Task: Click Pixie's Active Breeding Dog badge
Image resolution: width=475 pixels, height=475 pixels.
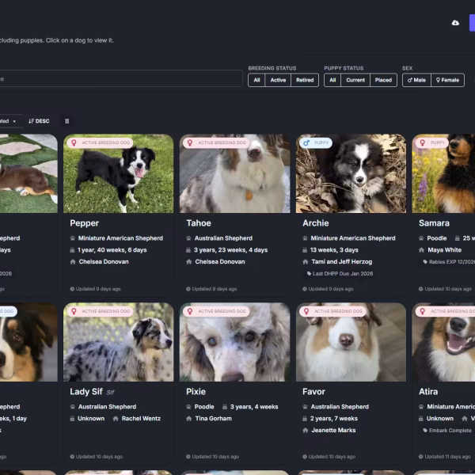Action: point(216,311)
